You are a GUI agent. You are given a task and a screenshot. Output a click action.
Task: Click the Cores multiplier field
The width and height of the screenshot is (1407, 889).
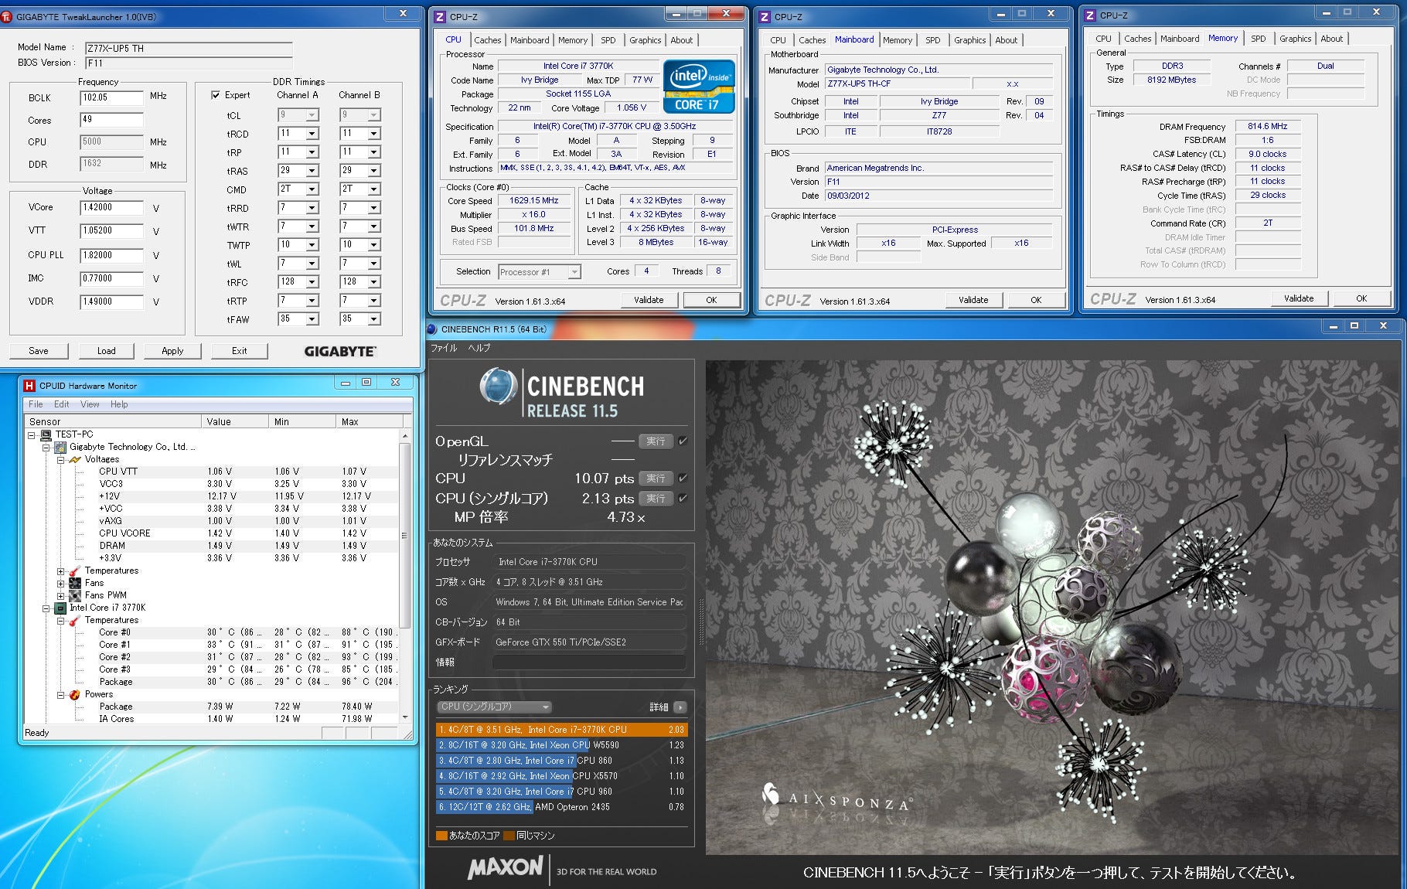(112, 119)
